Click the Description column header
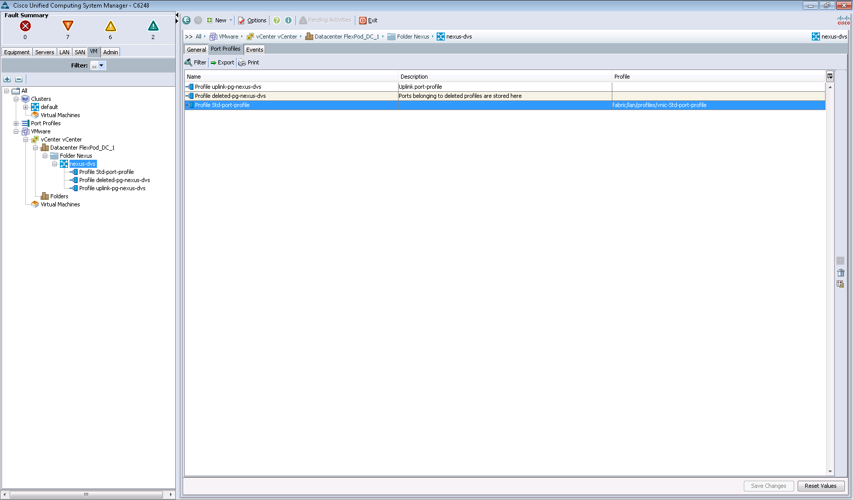The height and width of the screenshot is (500, 853). click(505, 77)
